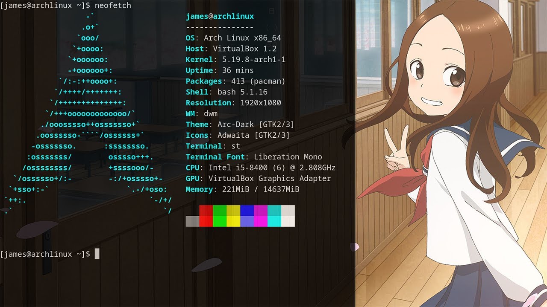The image size is (547, 307).
Task: Click the 'VirtualBox Graphics Adapter' GPU value
Action: pyautogui.click(x=270, y=179)
